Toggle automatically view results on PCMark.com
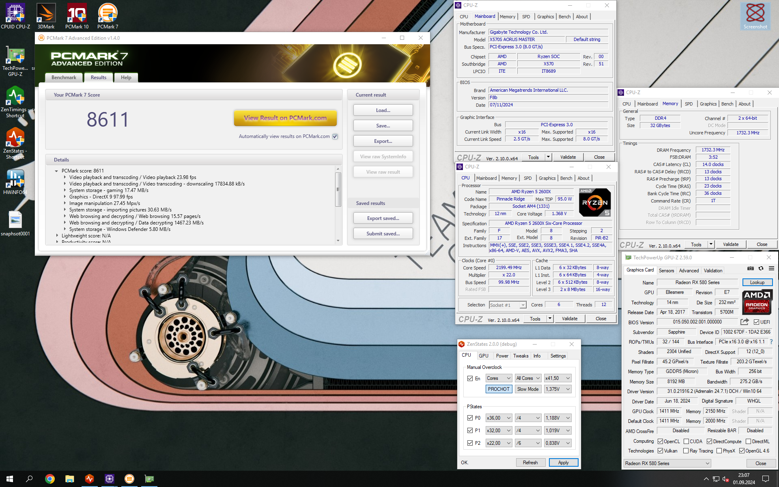The height and width of the screenshot is (487, 779). [335, 136]
